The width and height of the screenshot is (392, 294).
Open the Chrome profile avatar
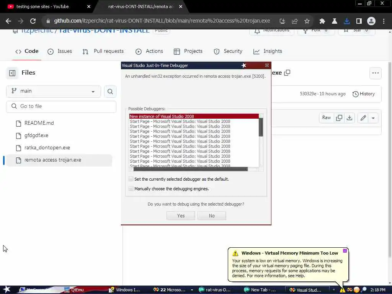pos(371,21)
